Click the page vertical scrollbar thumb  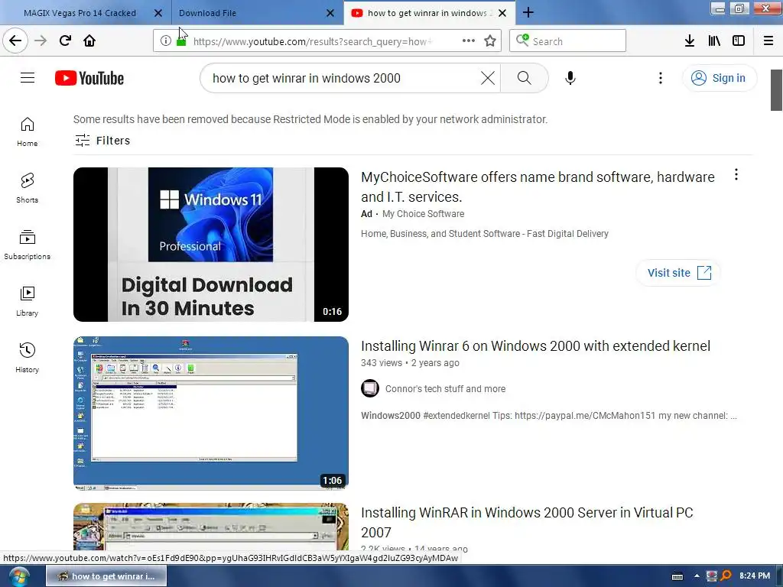[x=776, y=90]
